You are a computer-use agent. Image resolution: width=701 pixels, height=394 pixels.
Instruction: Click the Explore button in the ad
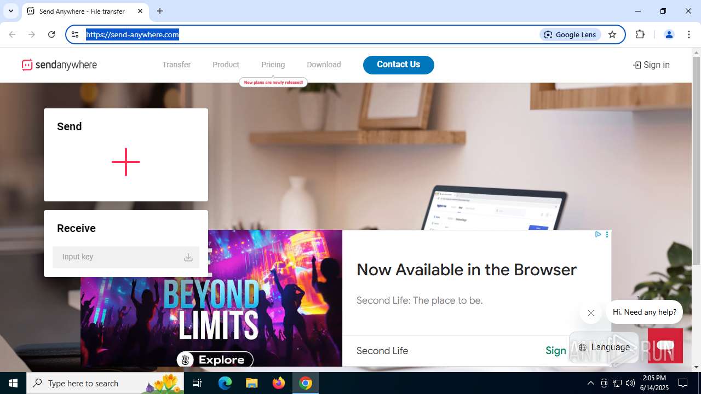(x=215, y=360)
